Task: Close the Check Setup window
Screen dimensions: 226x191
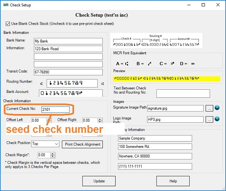Action: coord(218,5)
